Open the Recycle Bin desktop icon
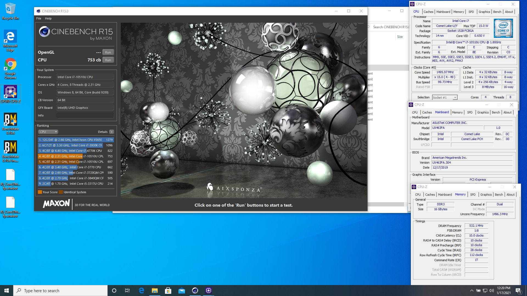 (10, 11)
